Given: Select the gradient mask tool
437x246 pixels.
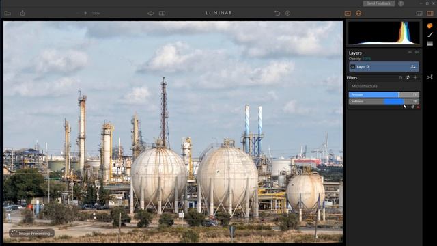Looking at the screenshot, I should [430, 44].
